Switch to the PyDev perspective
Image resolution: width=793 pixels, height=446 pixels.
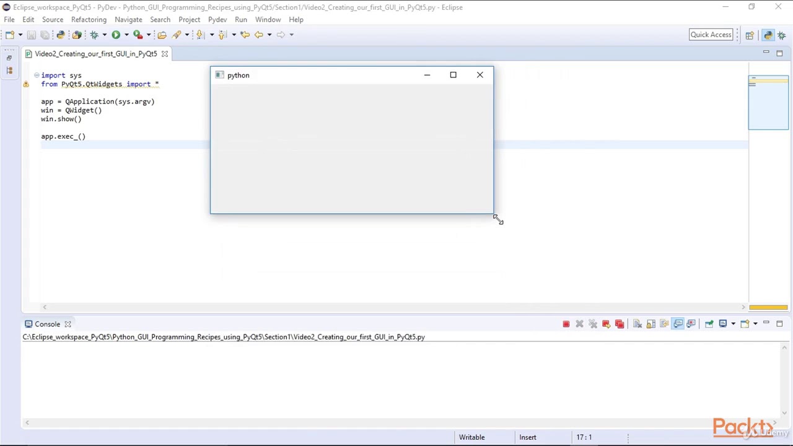(x=768, y=35)
